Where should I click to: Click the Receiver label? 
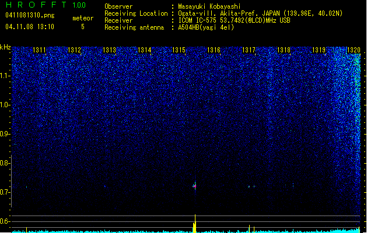point(118,20)
